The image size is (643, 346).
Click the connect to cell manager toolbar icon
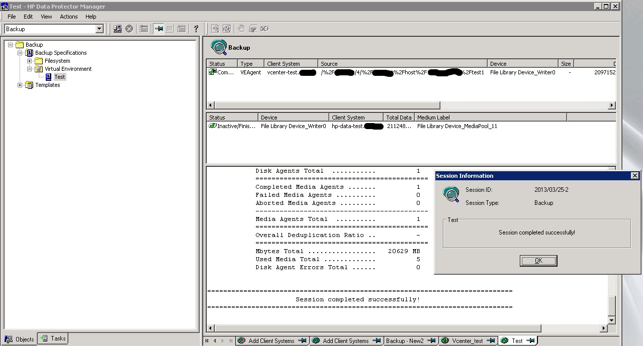(118, 29)
